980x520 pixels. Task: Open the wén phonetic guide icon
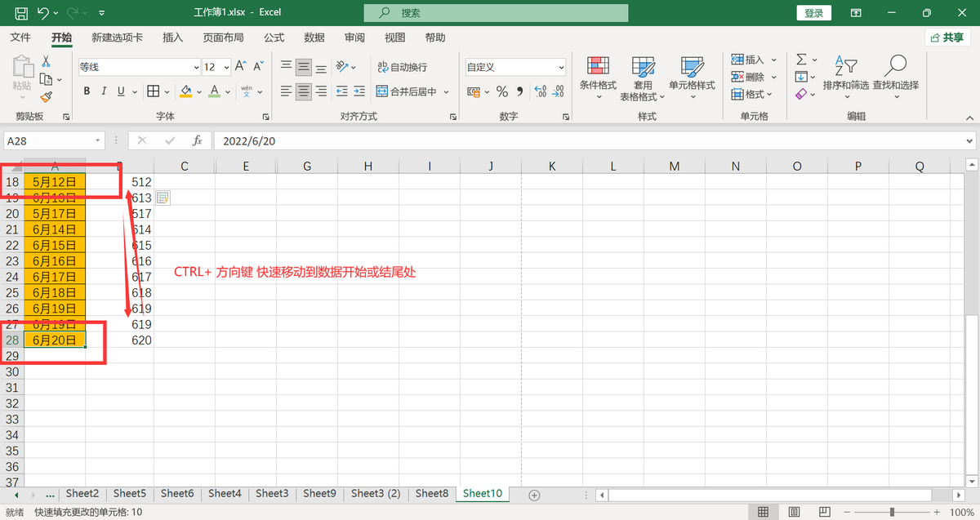[x=247, y=91]
